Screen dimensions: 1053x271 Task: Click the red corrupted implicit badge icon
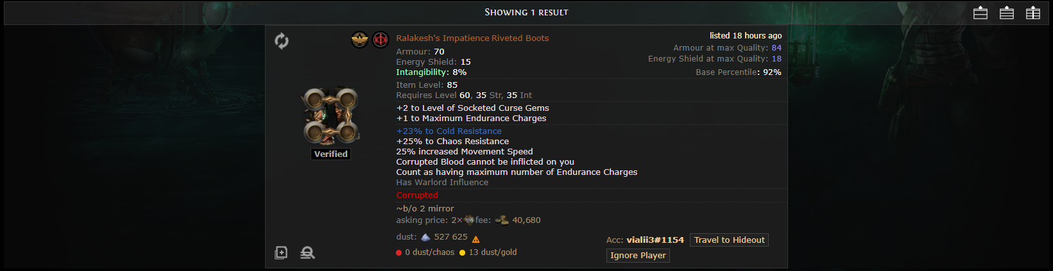point(381,40)
